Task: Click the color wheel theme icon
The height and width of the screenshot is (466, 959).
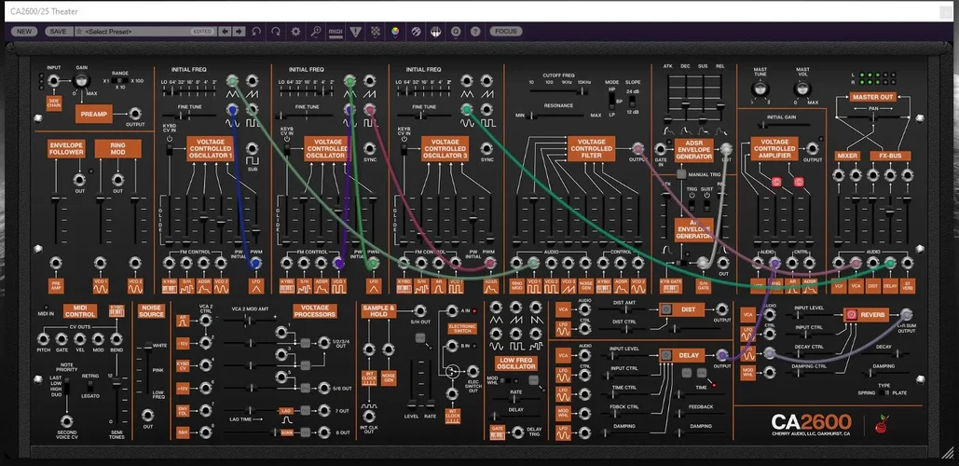Action: (394, 32)
